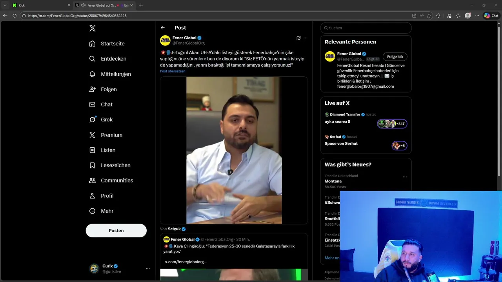The image size is (502, 282).
Task: Click the Gurix profile avatar
Action: pyautogui.click(x=95, y=268)
